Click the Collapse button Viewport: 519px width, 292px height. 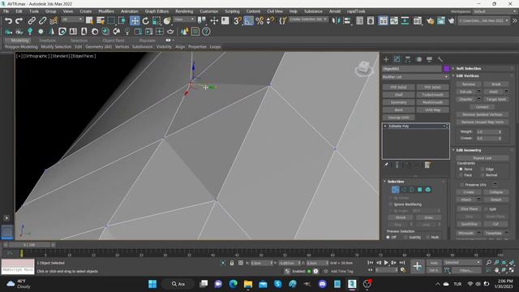[495, 192]
